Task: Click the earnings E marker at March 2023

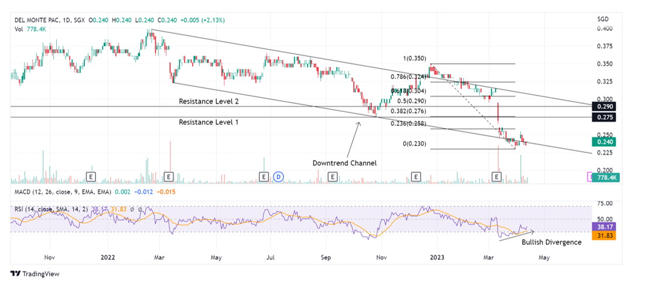Action: click(497, 177)
